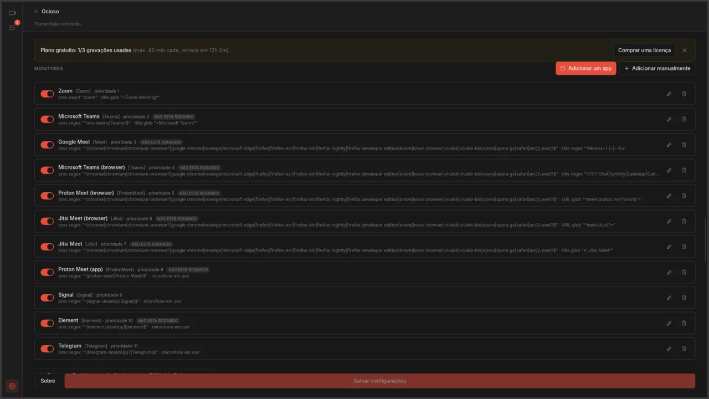Open the task list with badge 2
This screenshot has height=399, width=709.
point(12,27)
